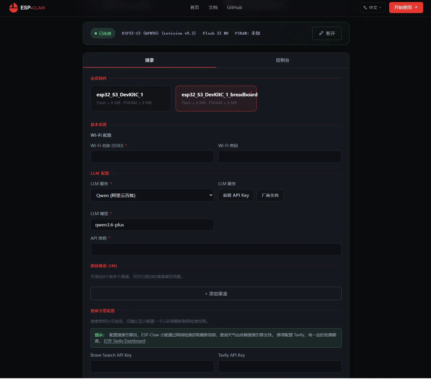The image size is (431, 379).
Task: Click the 获取 API Key button
Action: (236, 195)
